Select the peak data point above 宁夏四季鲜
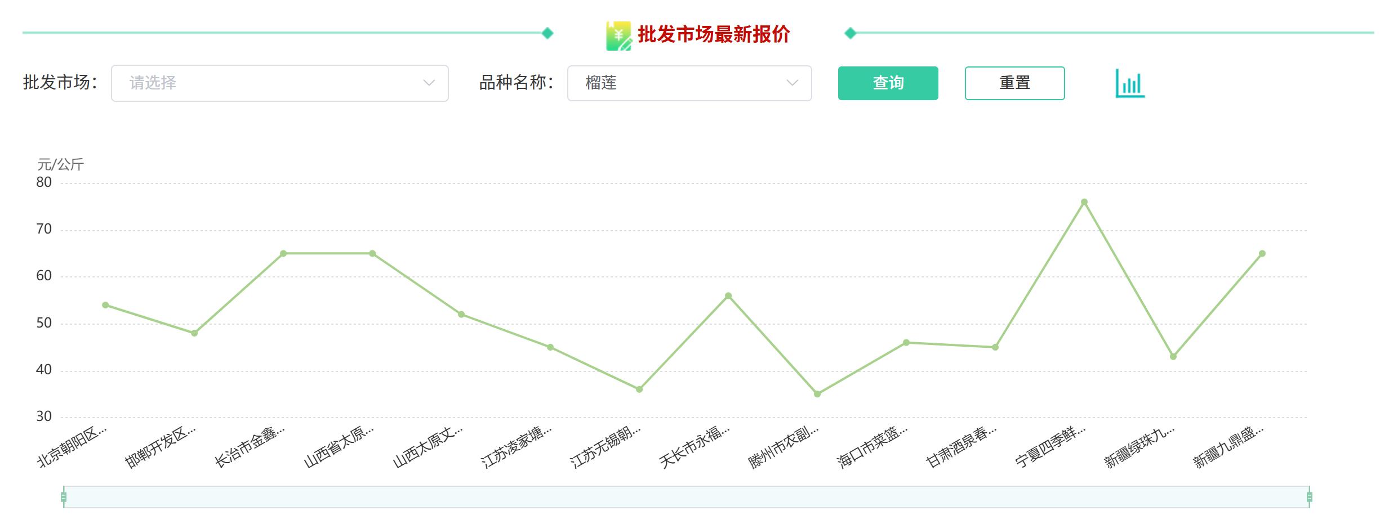Viewport: 1380px width, 520px height. pos(1083,201)
